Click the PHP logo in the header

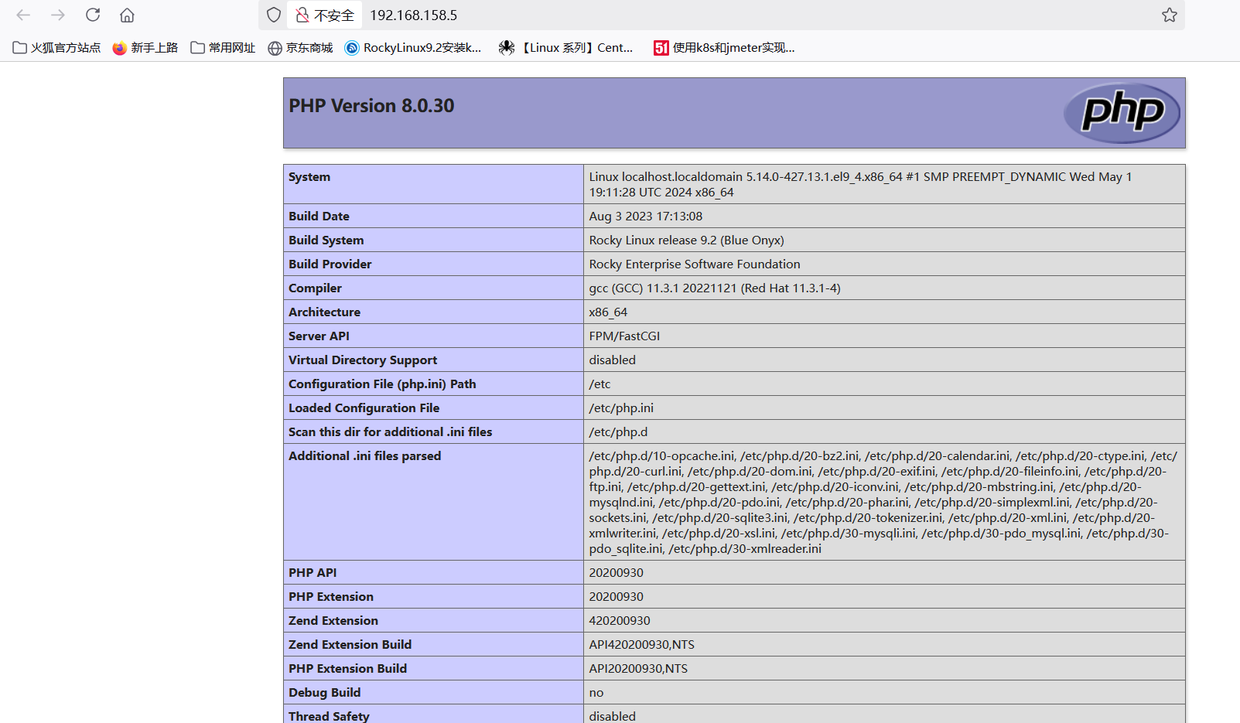[1122, 113]
